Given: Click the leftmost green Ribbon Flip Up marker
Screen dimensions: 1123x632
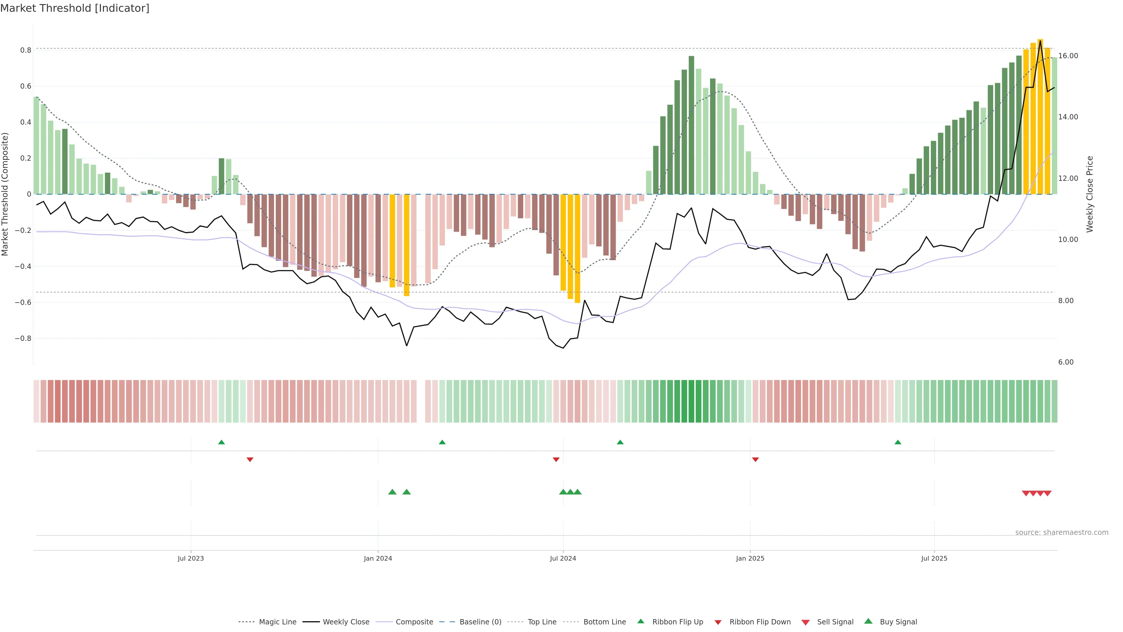Looking at the screenshot, I should click(221, 442).
